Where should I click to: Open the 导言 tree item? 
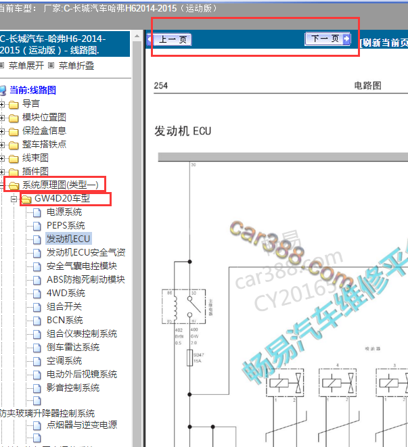(x=31, y=103)
